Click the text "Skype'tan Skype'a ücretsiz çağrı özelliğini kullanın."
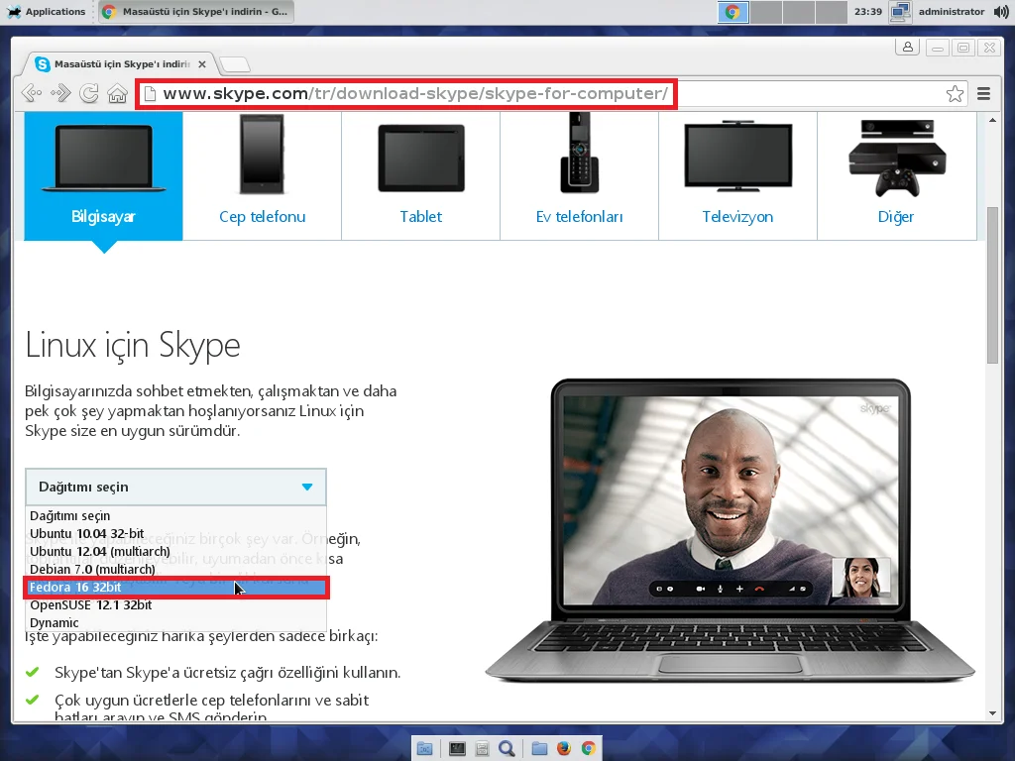This screenshot has width=1015, height=761. click(227, 673)
